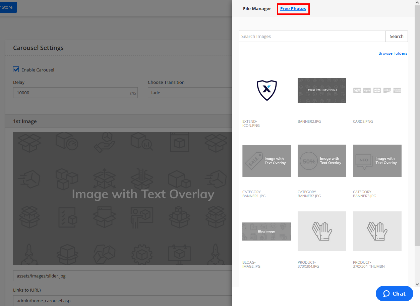Select the cards.png payment icons thumbnail
The width and height of the screenshot is (420, 306).
click(x=377, y=91)
